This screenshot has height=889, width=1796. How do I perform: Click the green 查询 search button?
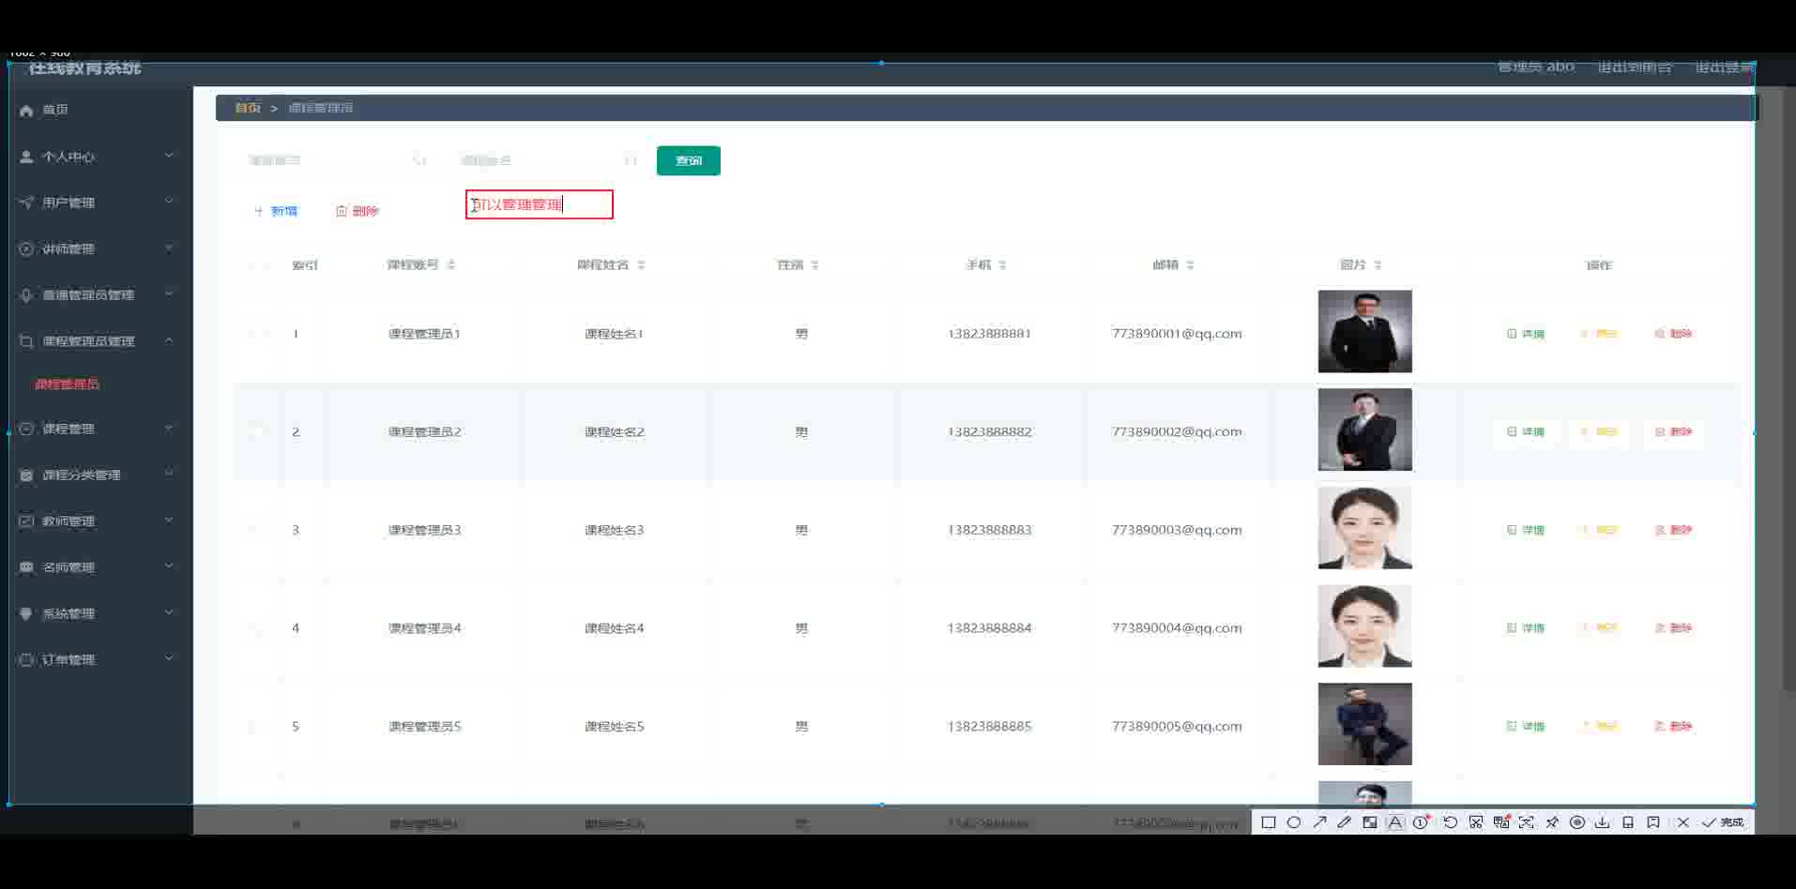[x=689, y=160]
